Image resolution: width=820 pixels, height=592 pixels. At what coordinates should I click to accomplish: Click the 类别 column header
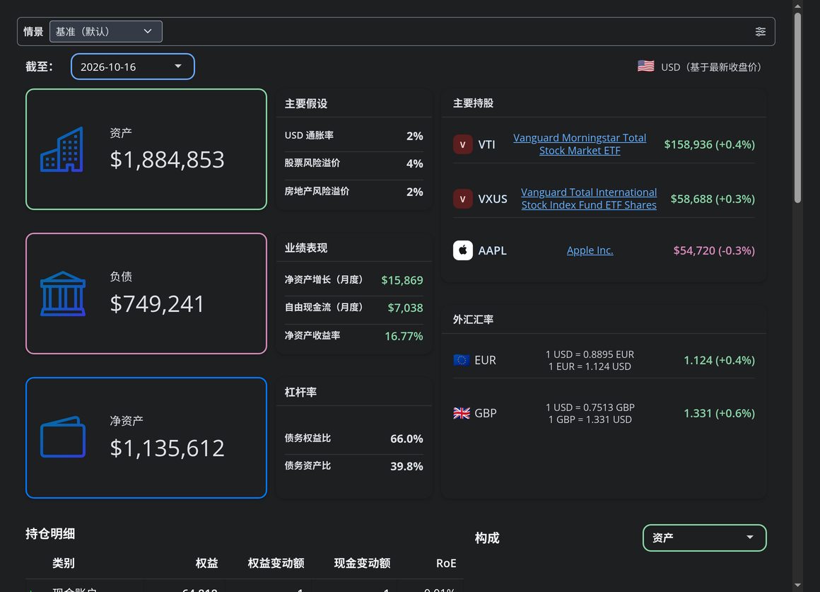64,563
